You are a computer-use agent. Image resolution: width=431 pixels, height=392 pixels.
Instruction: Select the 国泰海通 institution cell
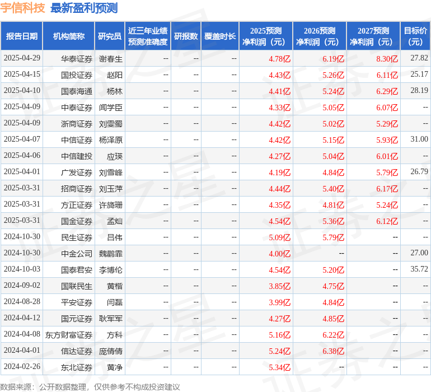coord(77,91)
